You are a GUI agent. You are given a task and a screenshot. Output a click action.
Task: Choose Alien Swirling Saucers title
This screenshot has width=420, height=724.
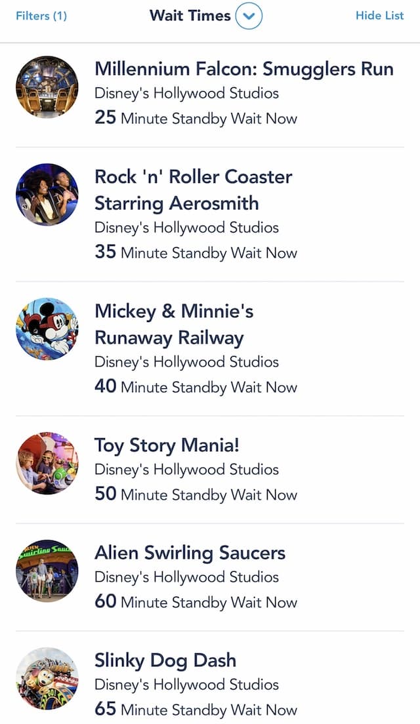click(190, 553)
